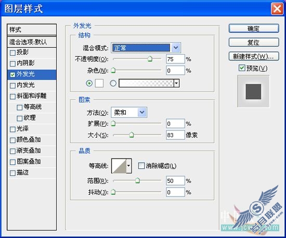Click the contour (等高线) curve thumbnail

pyautogui.click(x=119, y=166)
